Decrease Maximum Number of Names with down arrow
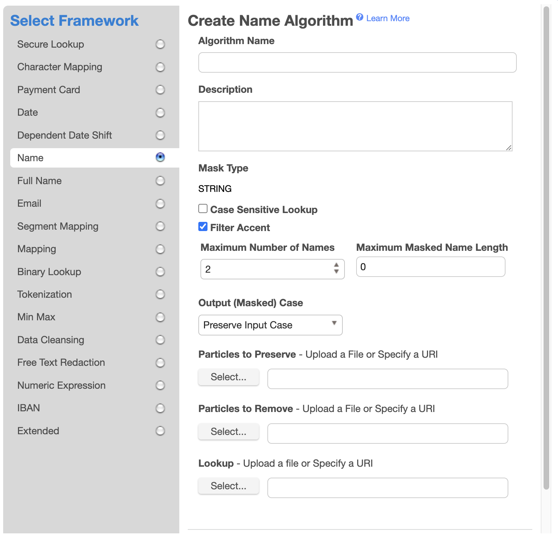The height and width of the screenshot is (539, 558). click(336, 272)
